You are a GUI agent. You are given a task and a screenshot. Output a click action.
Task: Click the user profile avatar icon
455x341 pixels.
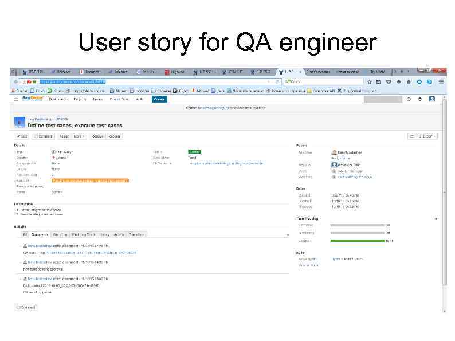pyautogui.click(x=432, y=99)
